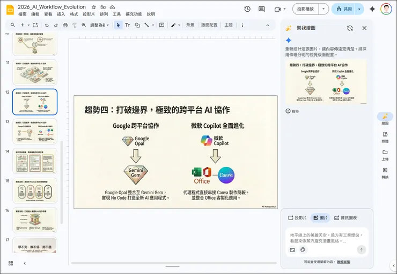The height and width of the screenshot is (274, 397).
Task: Open the 檔案 menu
Action: pyautogui.click(x=23, y=14)
